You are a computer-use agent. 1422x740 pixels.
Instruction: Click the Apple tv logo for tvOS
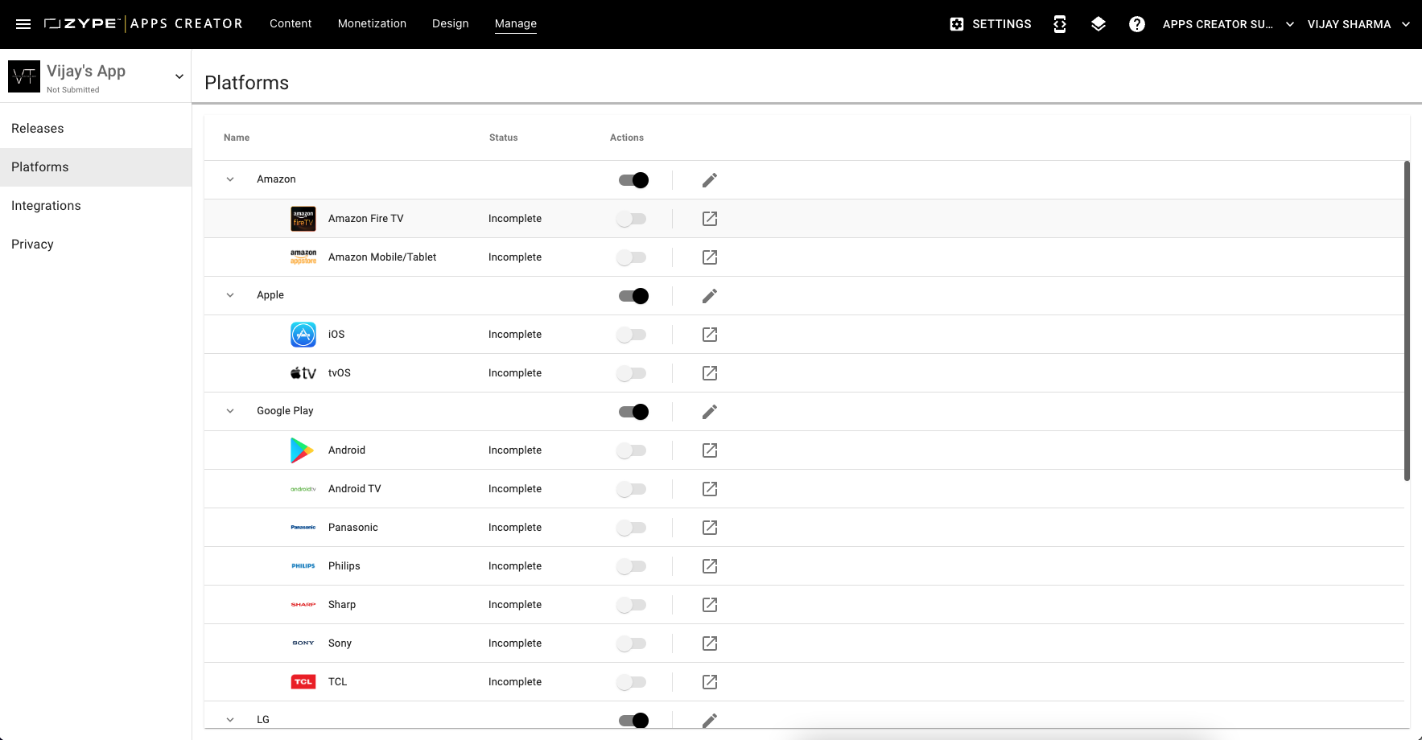click(303, 373)
